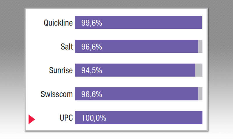
Task: Click the red arrow marker beside UPC
Action: click(x=32, y=119)
